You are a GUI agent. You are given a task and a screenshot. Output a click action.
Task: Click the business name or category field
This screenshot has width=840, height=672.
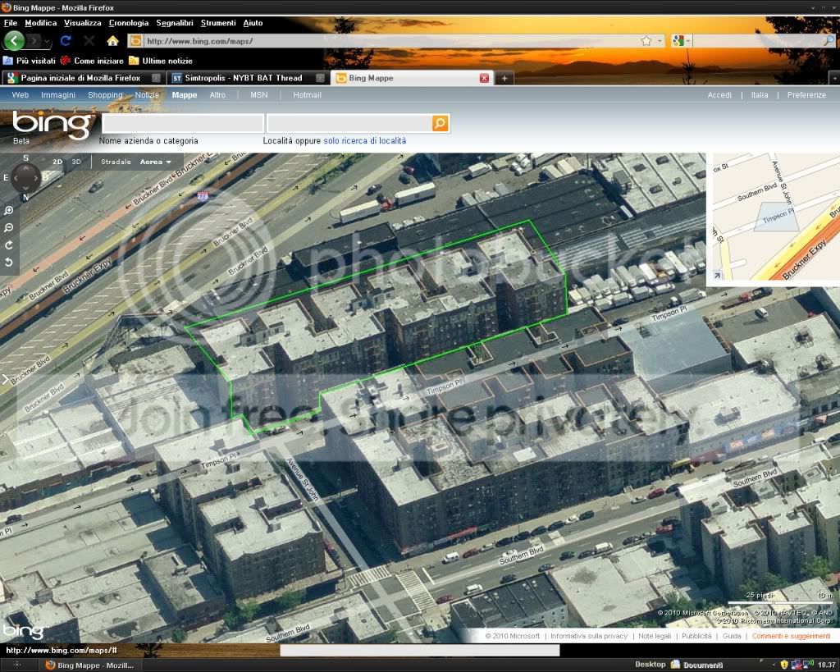(183, 123)
